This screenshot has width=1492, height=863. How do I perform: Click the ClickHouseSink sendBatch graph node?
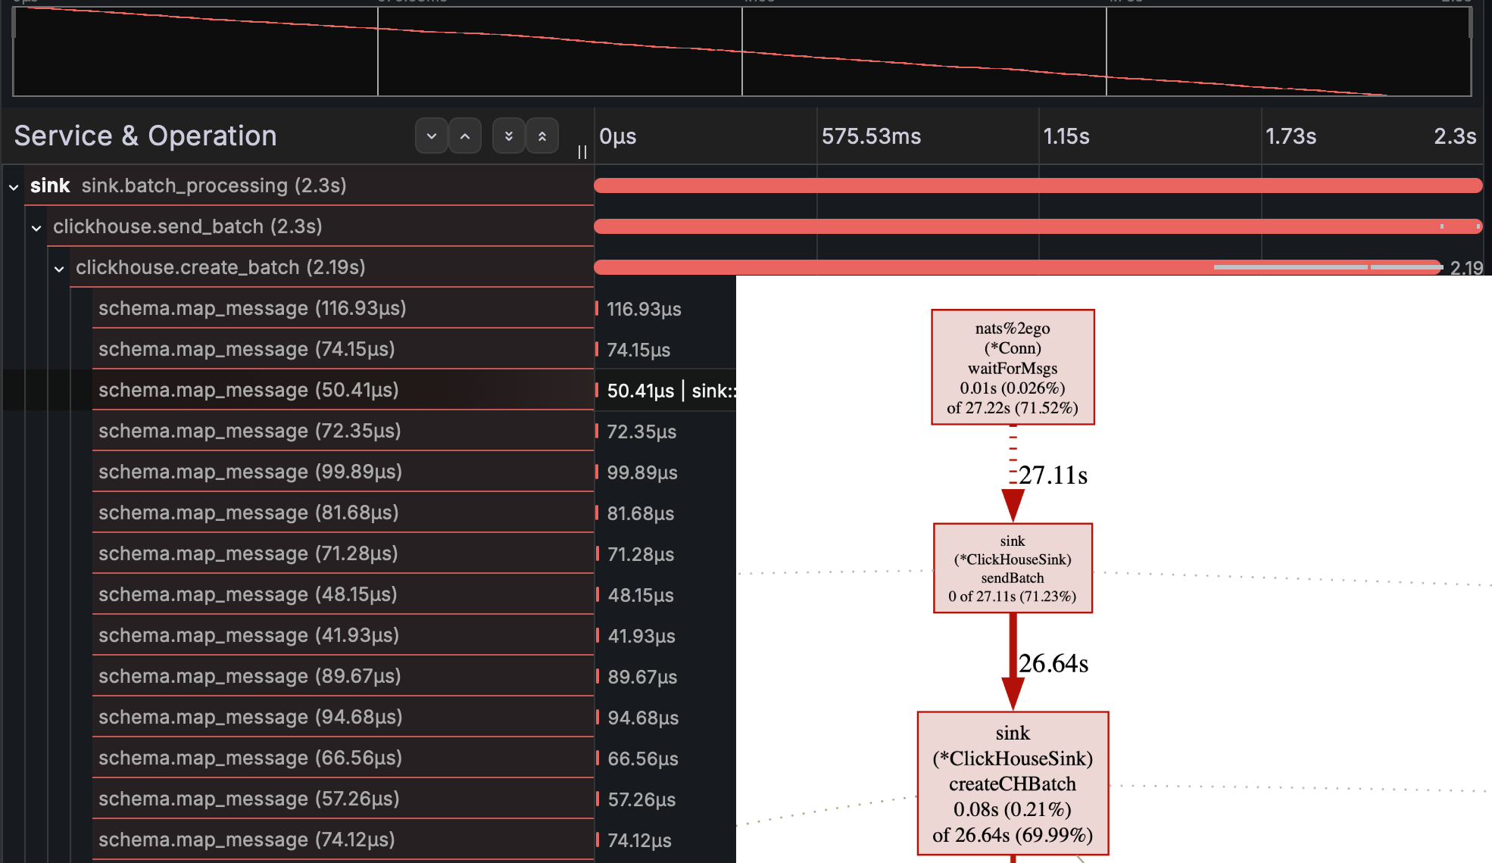[x=1013, y=569]
